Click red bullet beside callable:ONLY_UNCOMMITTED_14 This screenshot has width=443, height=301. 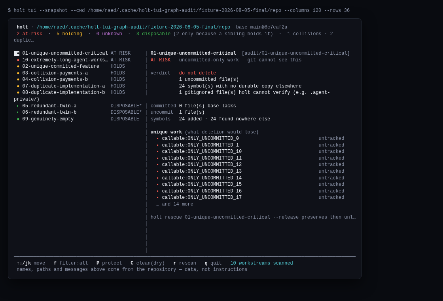(158, 178)
